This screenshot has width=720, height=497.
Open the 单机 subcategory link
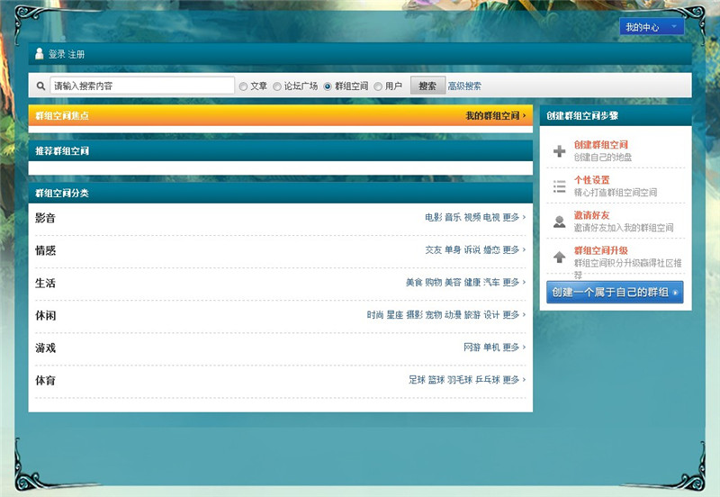pyautogui.click(x=491, y=348)
